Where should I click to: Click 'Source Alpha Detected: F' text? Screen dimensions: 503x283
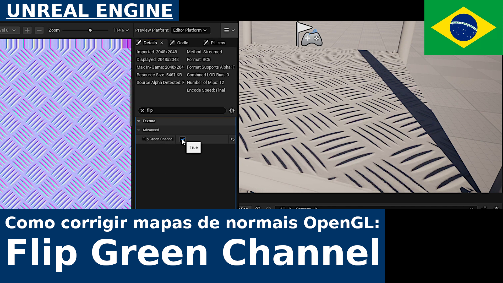coord(160,83)
